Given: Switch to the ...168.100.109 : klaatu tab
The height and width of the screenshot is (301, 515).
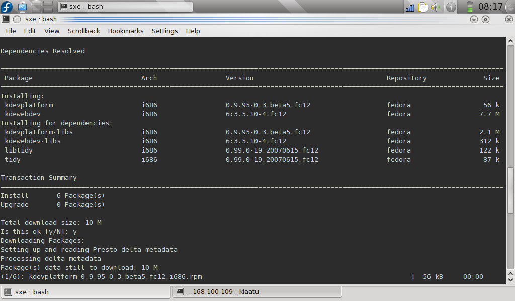Looking at the screenshot, I should [x=257, y=292].
